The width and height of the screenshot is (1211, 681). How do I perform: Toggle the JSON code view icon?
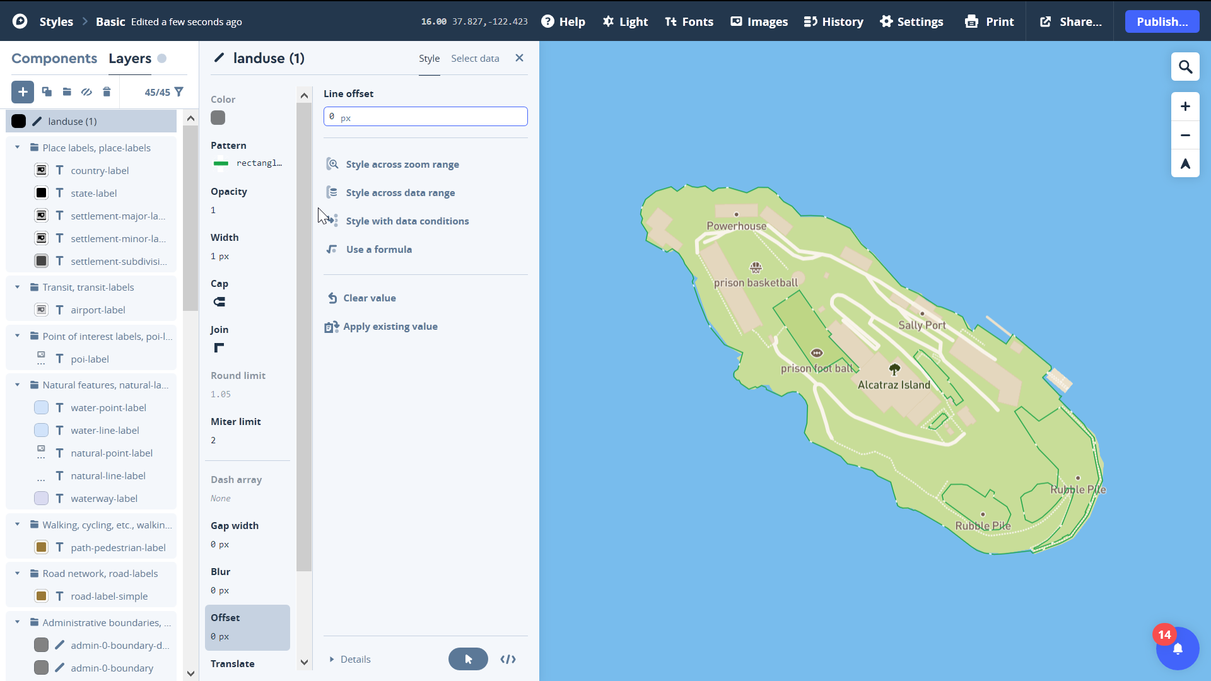coord(508,659)
